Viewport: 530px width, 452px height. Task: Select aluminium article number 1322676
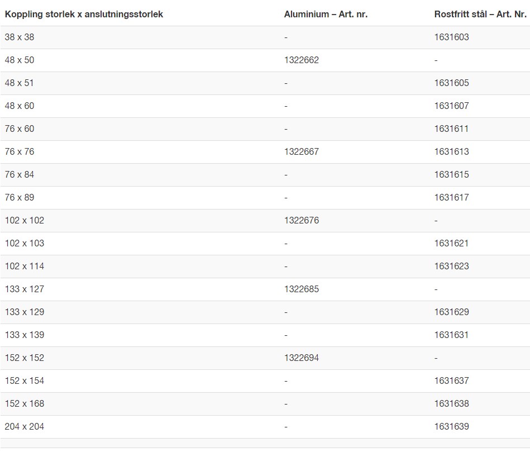301,221
